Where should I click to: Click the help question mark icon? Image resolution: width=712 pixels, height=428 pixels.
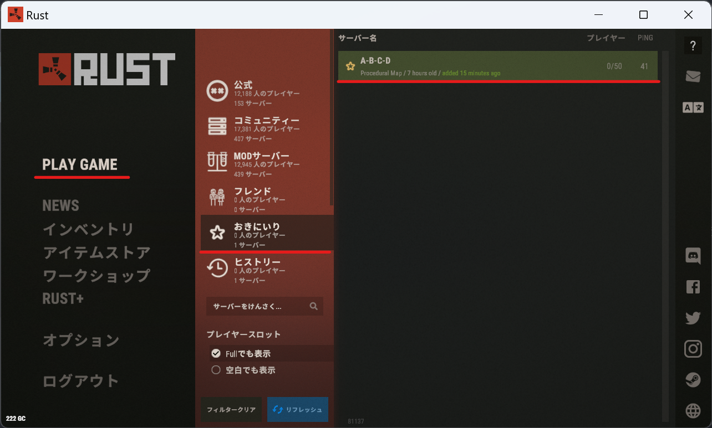[693, 45]
